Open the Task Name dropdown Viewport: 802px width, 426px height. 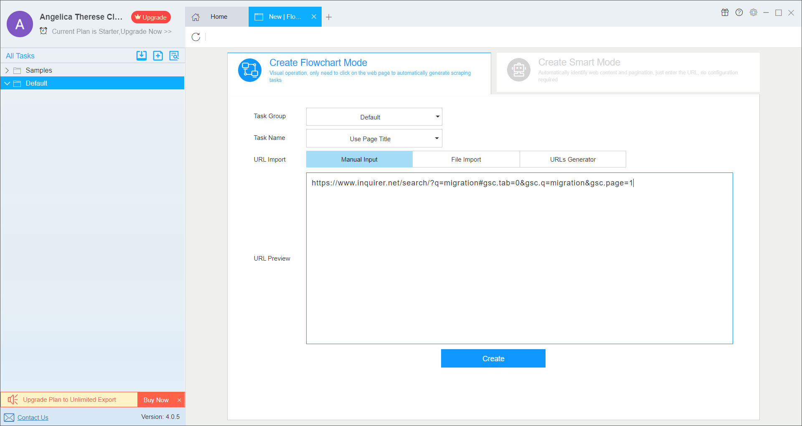374,139
